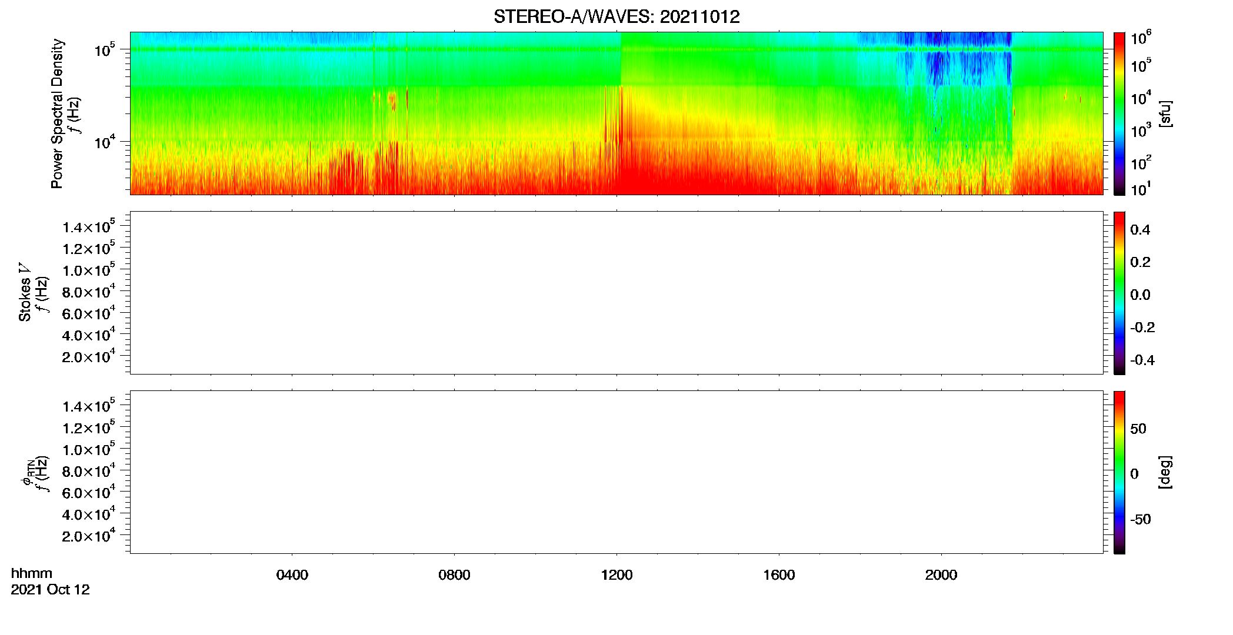Click the 1.2×10^5 tick in phi RTN panel
The image size is (1233, 635).
(89, 427)
